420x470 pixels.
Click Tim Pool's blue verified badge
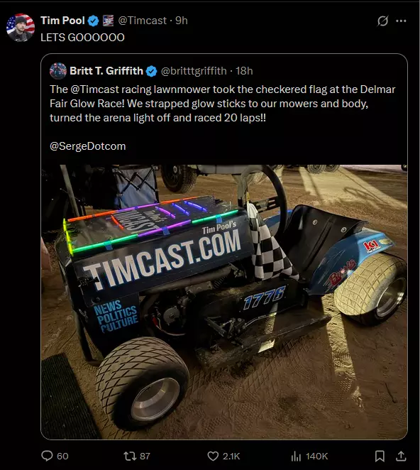[x=94, y=21]
